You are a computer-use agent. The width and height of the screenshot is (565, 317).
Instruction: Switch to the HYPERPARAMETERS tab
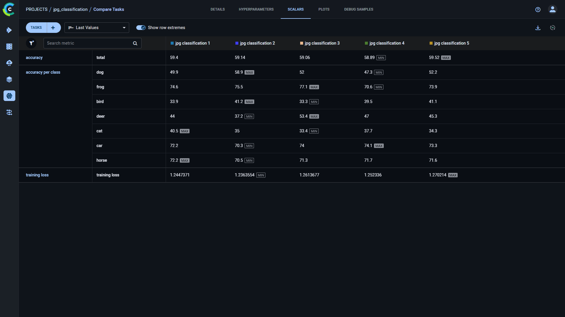(256, 9)
